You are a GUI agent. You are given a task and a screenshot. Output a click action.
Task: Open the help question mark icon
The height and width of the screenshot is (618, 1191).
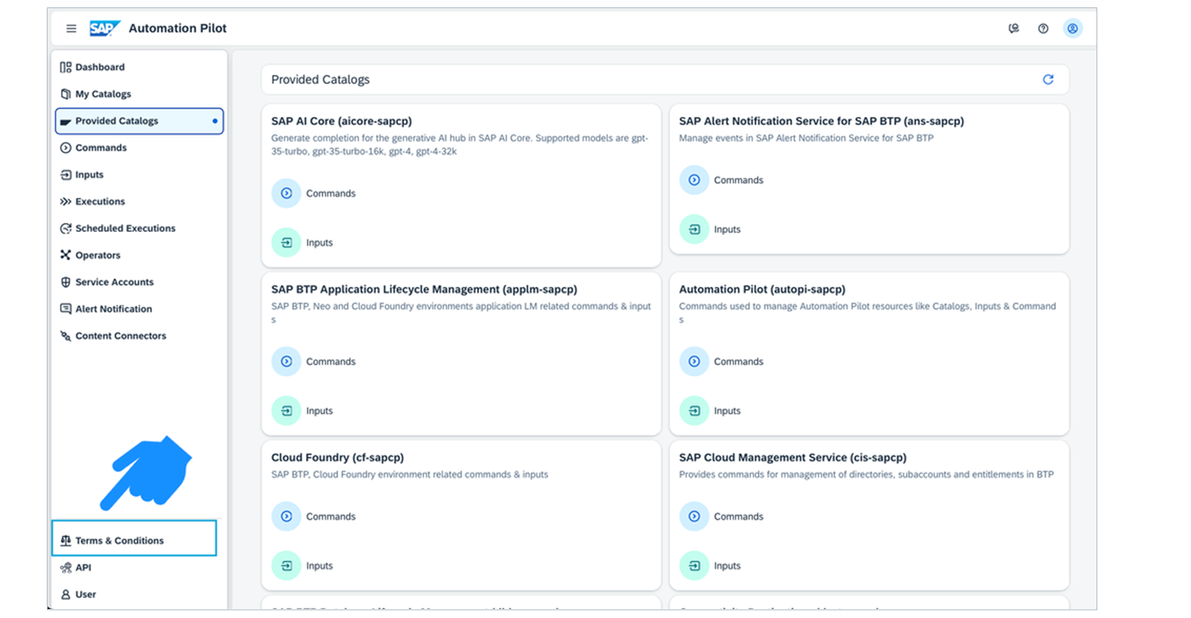click(1043, 28)
